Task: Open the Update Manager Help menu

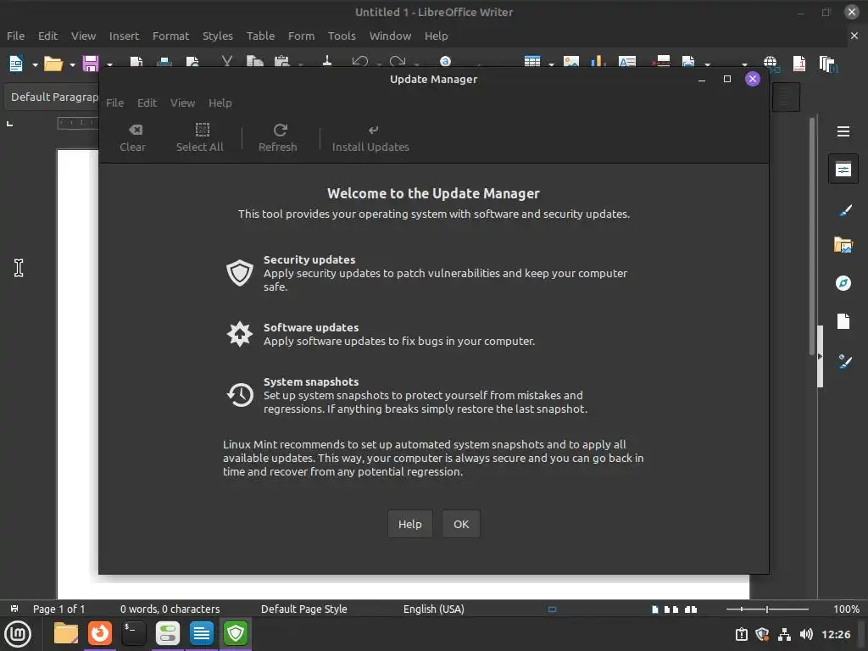Action: click(x=220, y=103)
